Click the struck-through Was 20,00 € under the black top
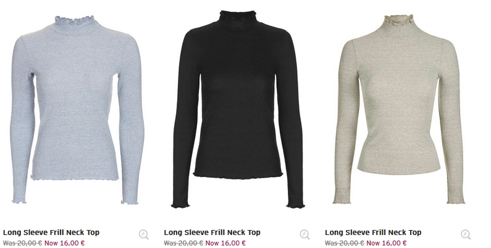This screenshot has height=248, width=491. click(183, 243)
